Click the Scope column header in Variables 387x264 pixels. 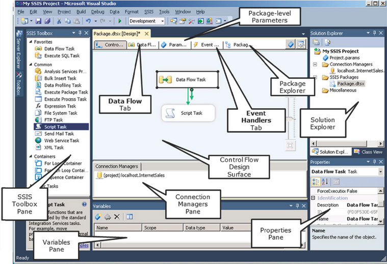(x=163, y=228)
